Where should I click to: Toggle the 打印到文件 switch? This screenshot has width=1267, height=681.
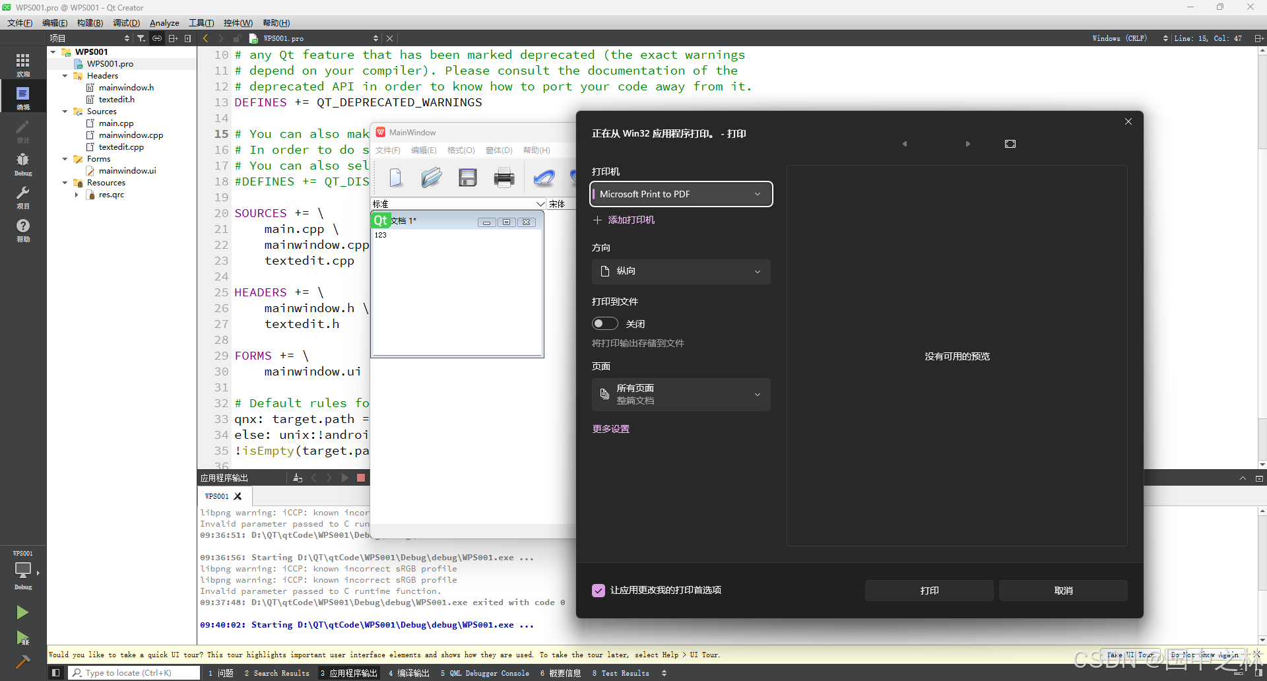604,323
